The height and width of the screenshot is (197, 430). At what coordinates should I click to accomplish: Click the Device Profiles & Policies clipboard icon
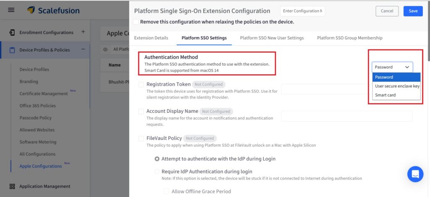(12, 50)
